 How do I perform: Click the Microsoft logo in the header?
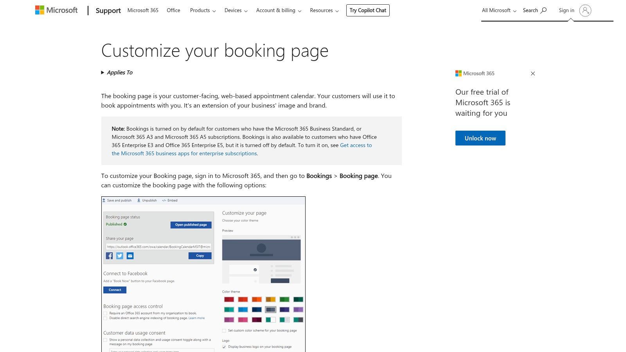click(x=56, y=10)
